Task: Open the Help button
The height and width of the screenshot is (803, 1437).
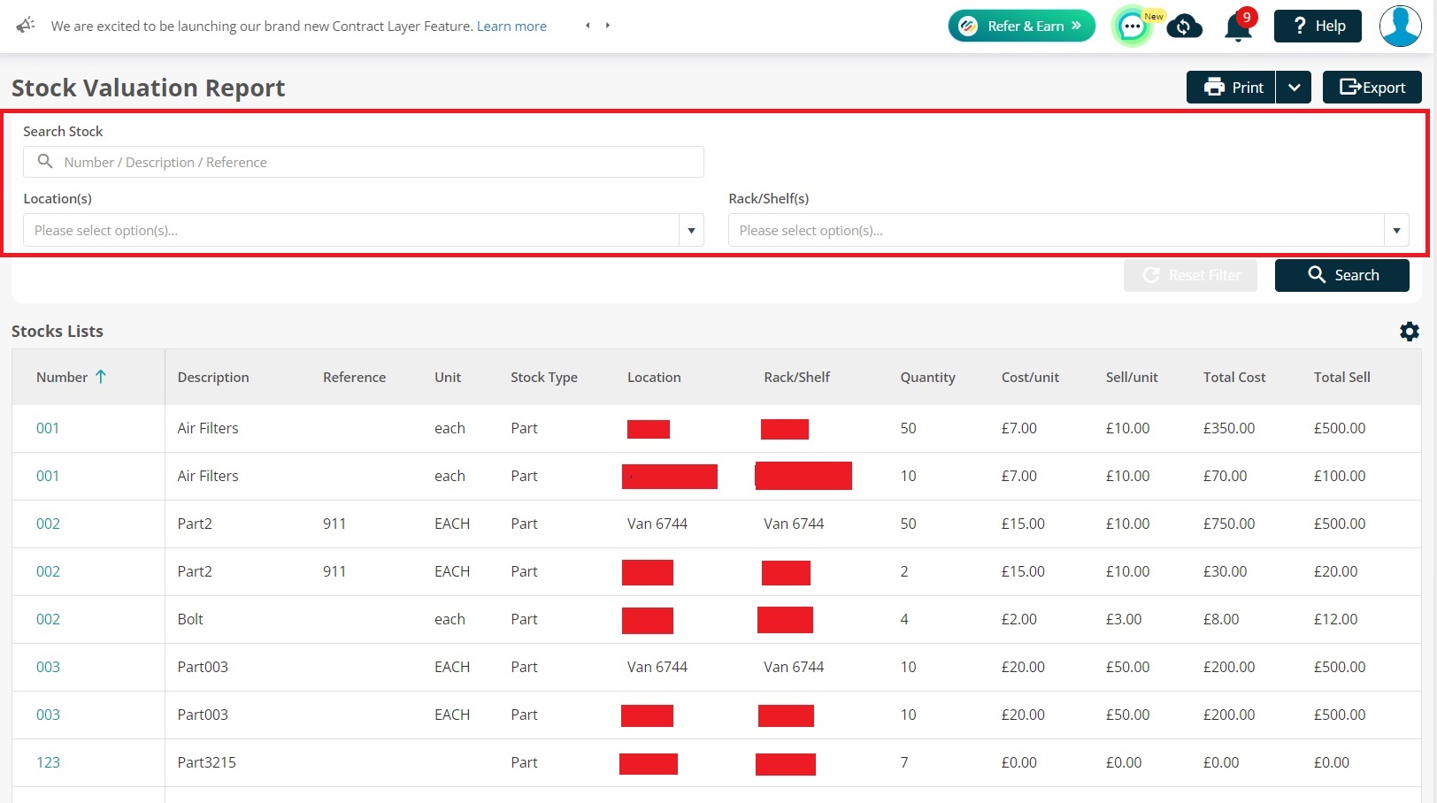Action: (x=1318, y=26)
